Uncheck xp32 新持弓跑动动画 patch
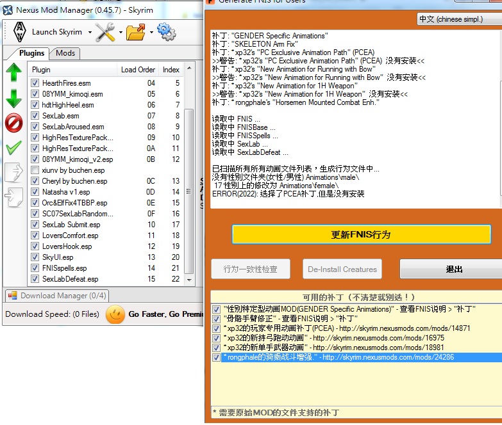Image resolution: width=502 pixels, height=425 pixels. [x=217, y=338]
